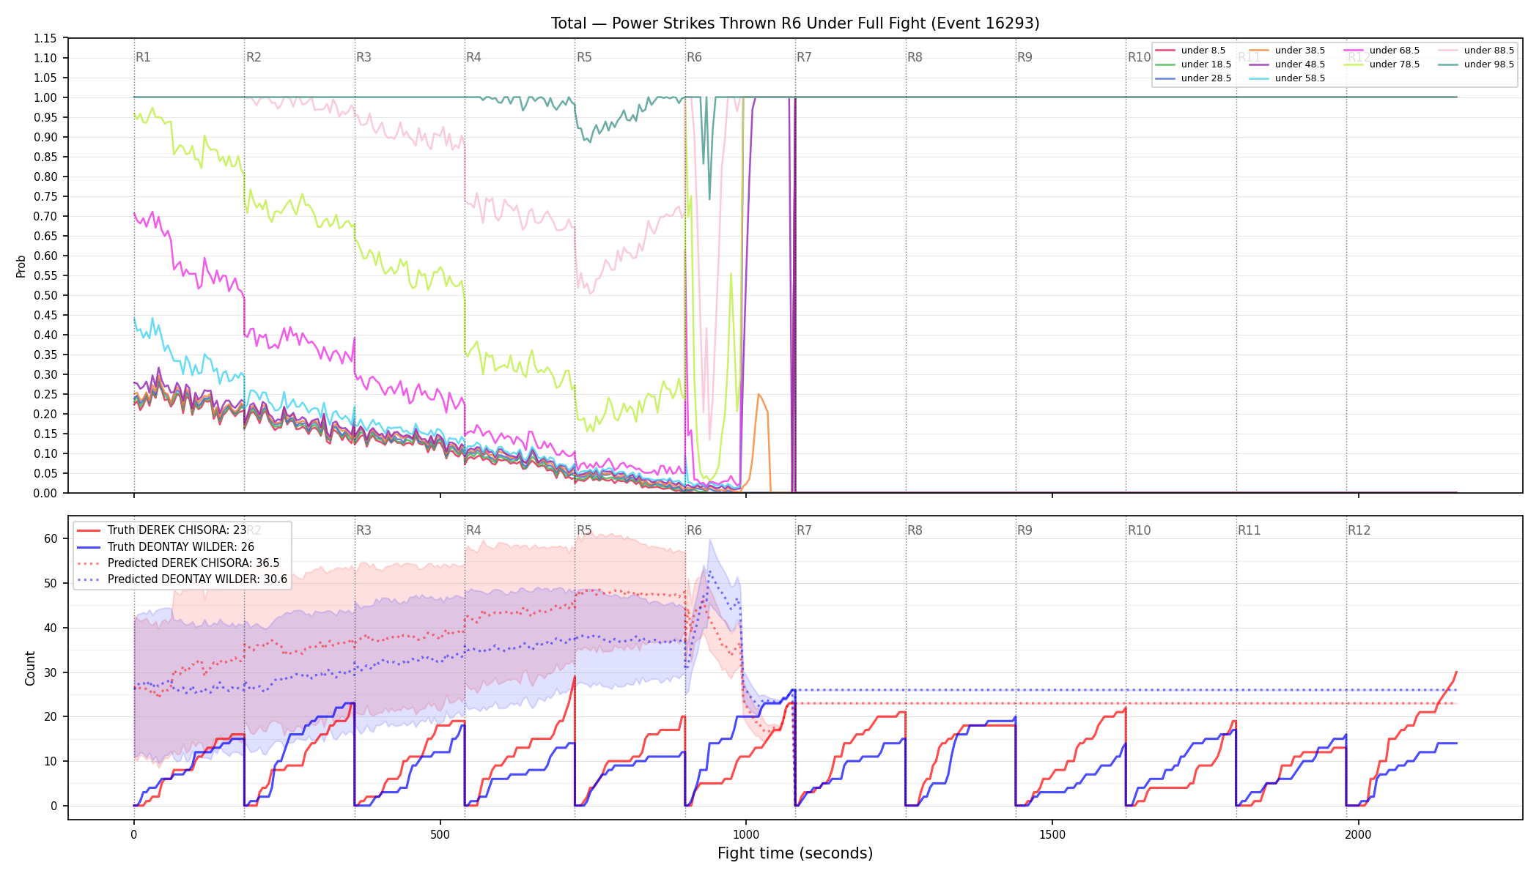Click the 1500 tick label on the x-axis
This screenshot has width=1539, height=879.
[x=1052, y=835]
